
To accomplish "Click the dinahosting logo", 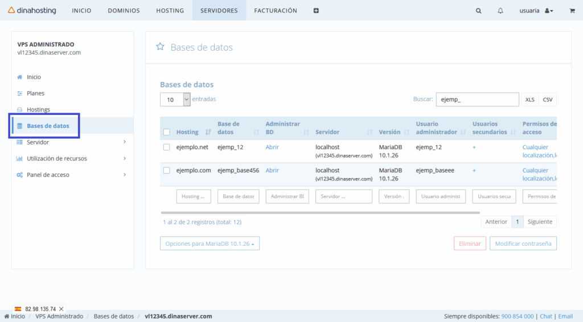I will [x=32, y=10].
